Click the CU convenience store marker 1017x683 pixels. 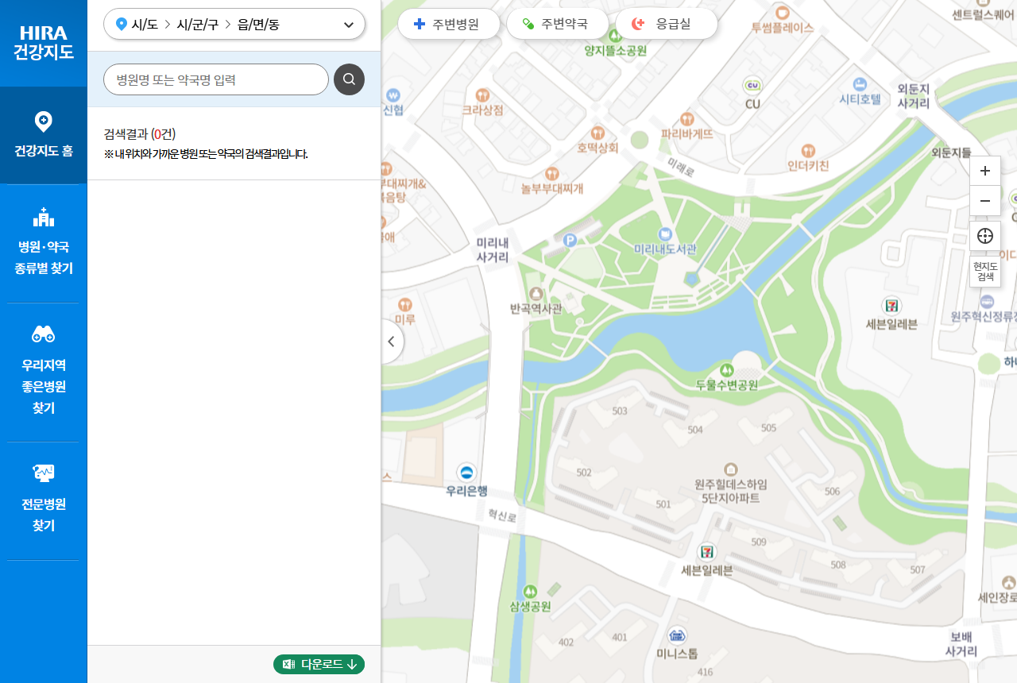pos(752,86)
